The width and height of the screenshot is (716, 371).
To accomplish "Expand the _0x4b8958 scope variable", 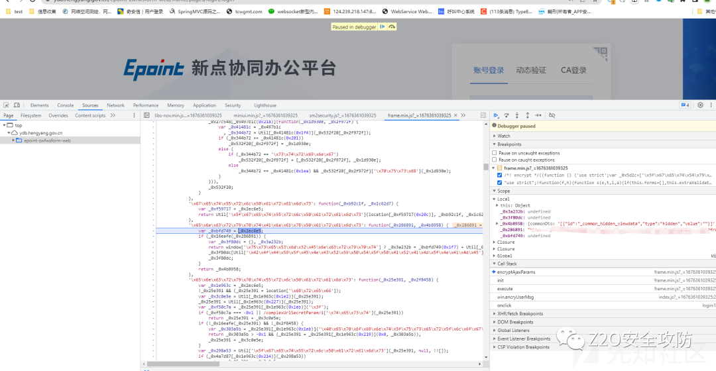I will pos(497,224).
